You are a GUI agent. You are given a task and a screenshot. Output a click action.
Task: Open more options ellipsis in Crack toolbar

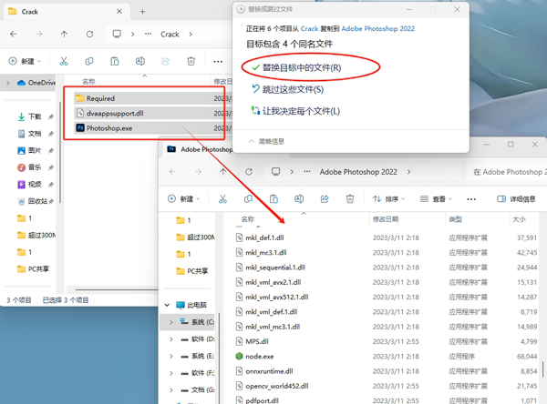point(218,62)
